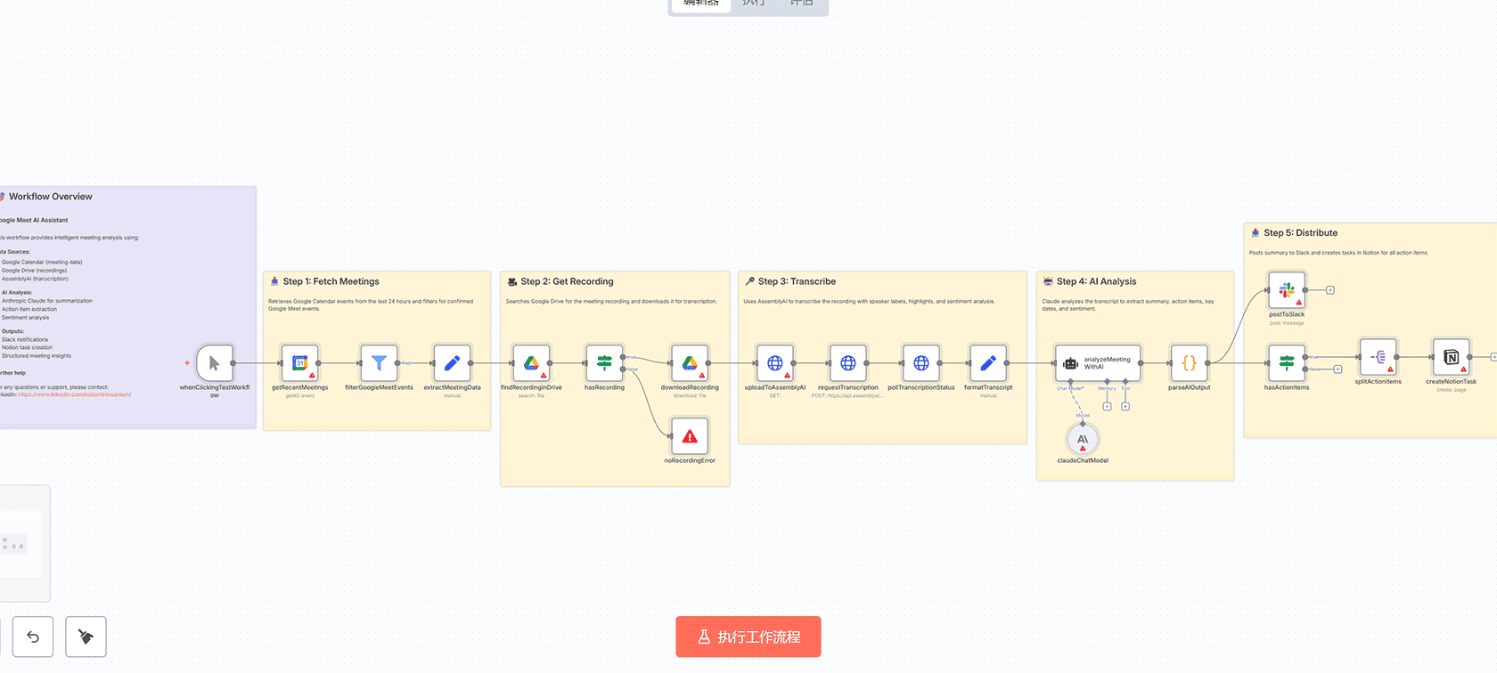Click the uploadToAssemblyAI HTTP request node
This screenshot has height=673, width=1497.
pyautogui.click(x=774, y=363)
